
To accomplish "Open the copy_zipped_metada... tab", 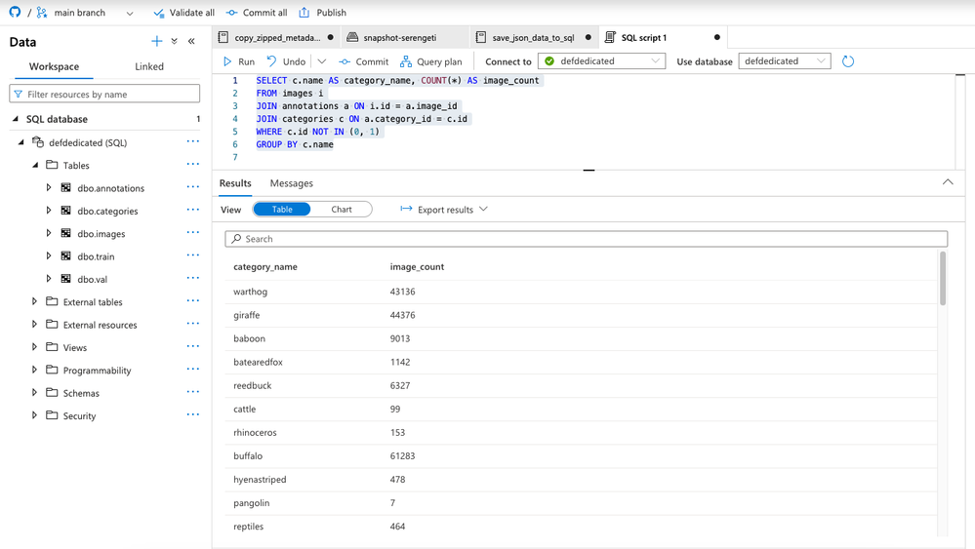I will click(x=276, y=37).
